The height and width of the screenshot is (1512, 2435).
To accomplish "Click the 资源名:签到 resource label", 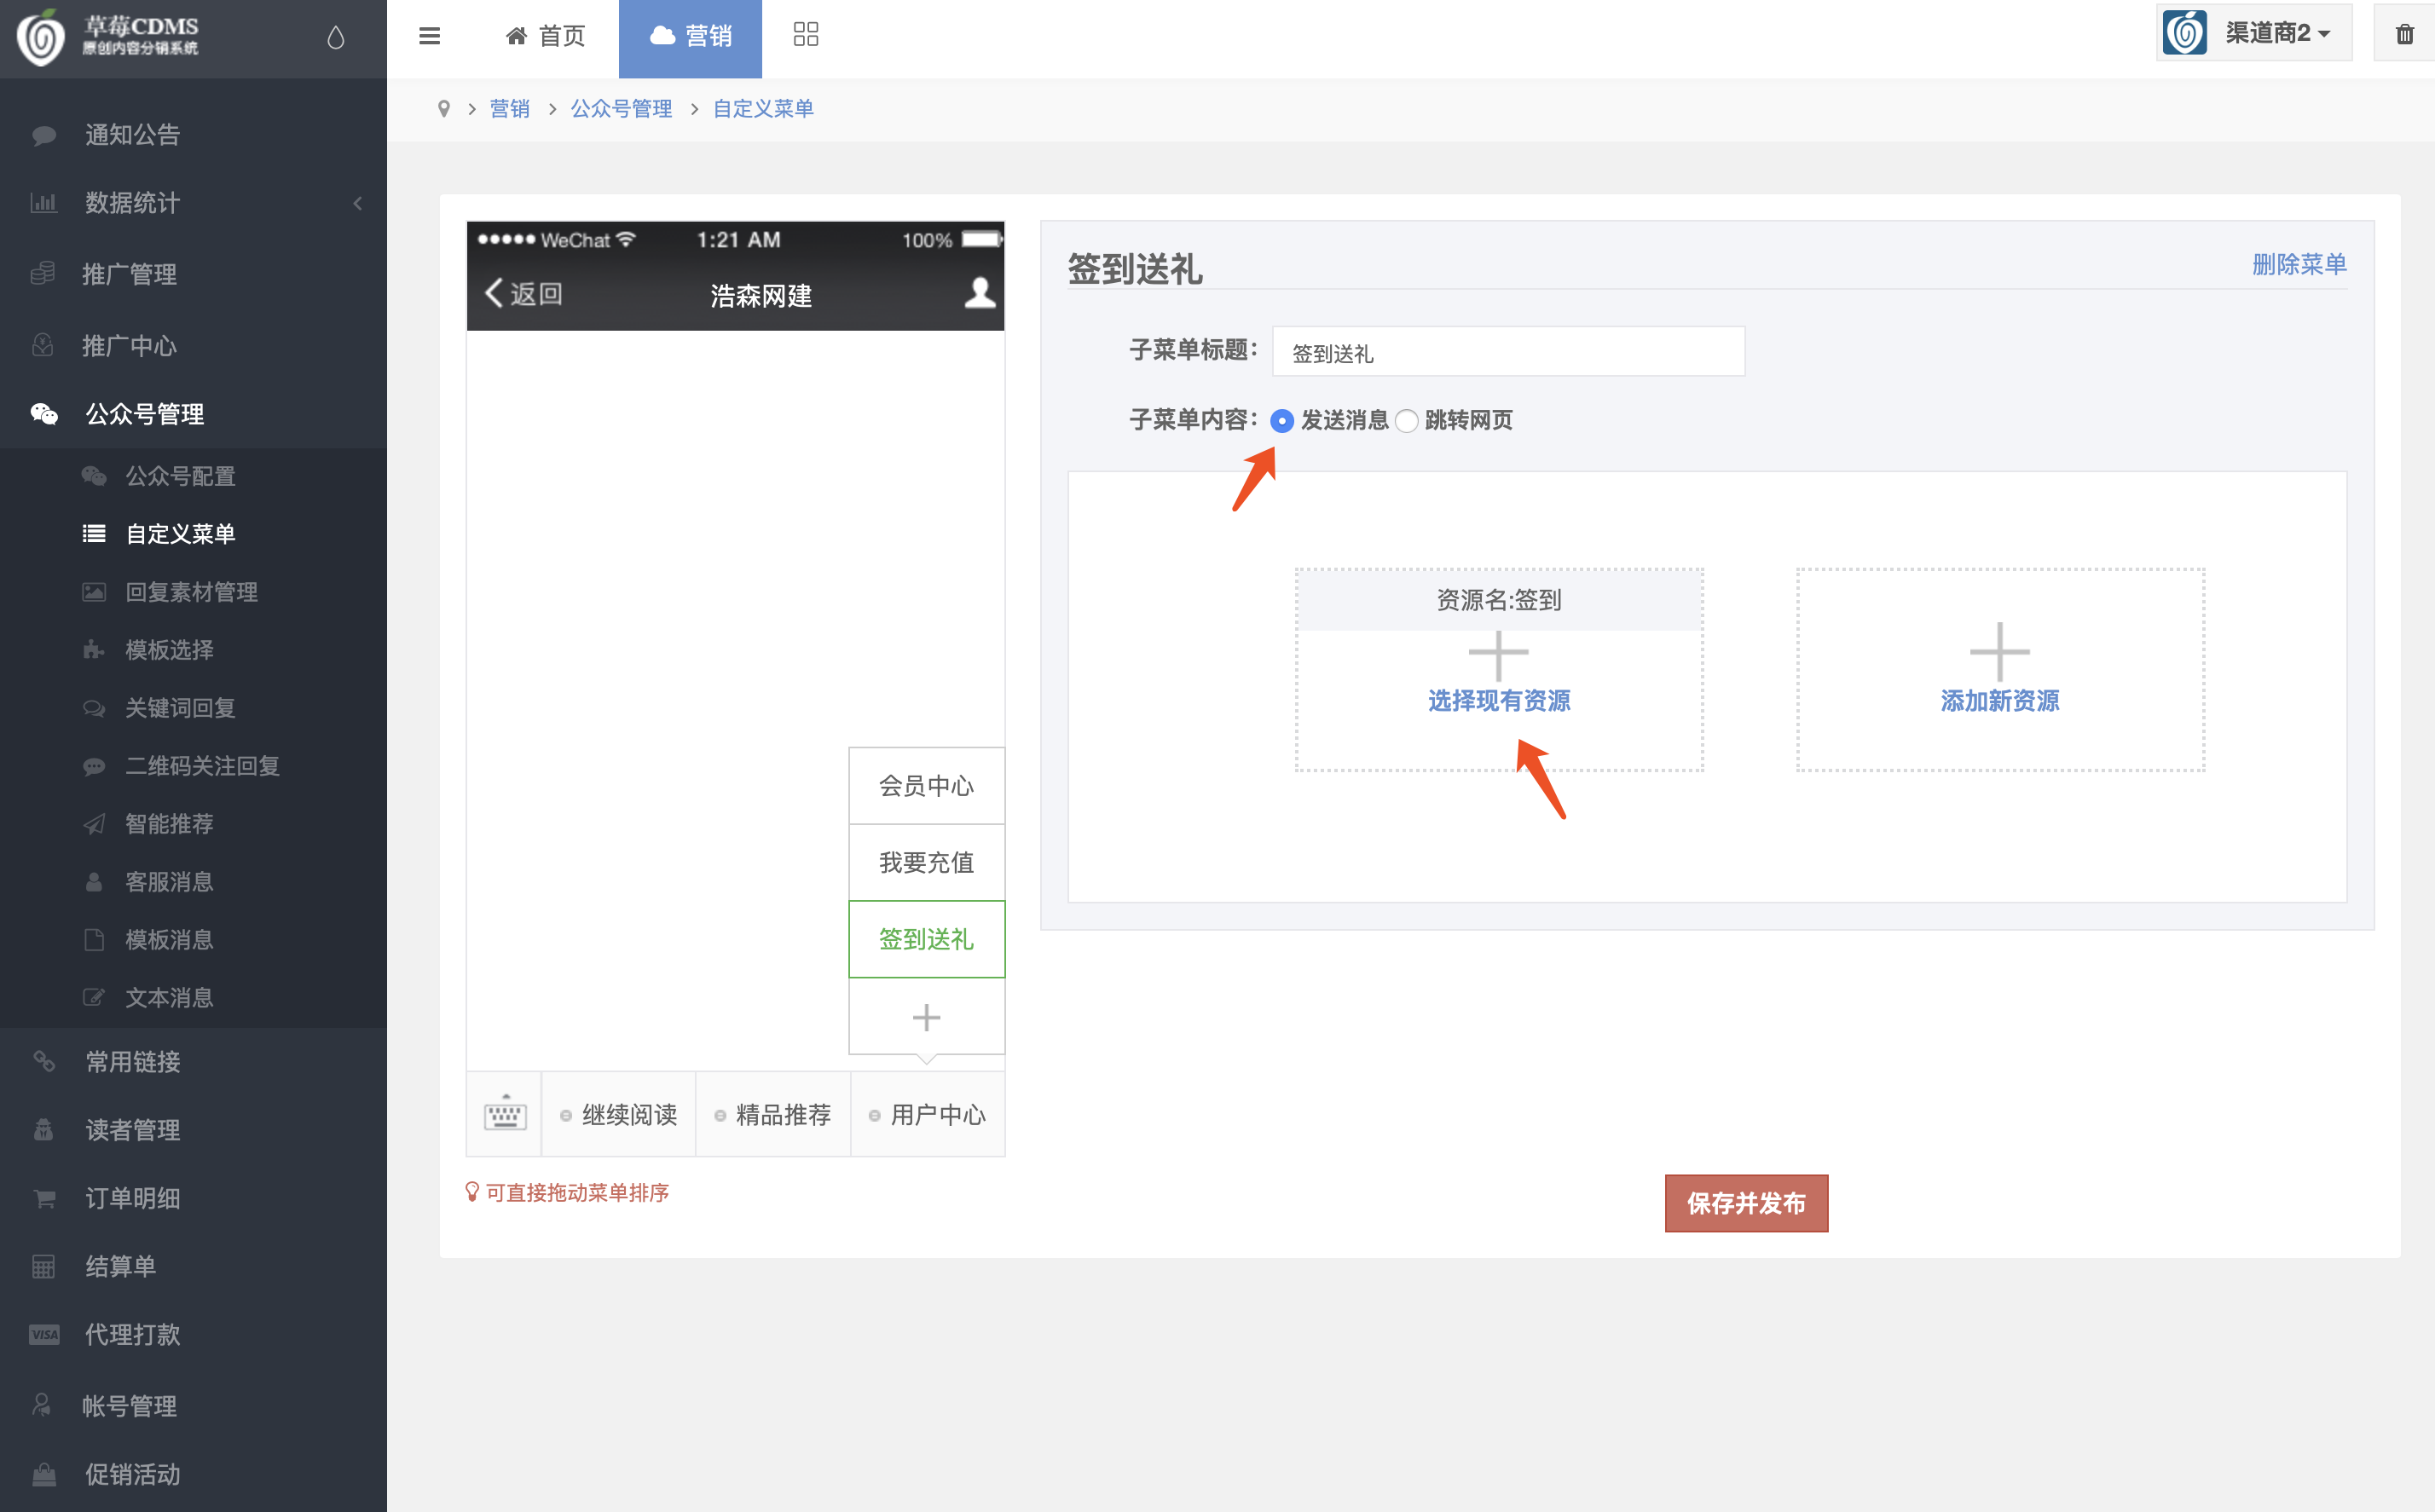I will 1498,600.
